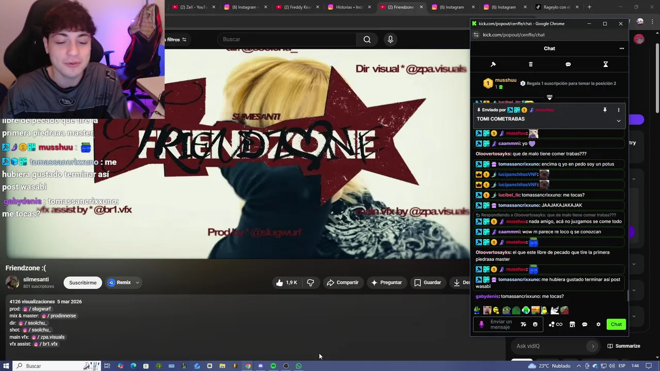Open the zpa.visuals link in description
Image resolution: width=660 pixels, height=371 pixels.
pyautogui.click(x=48, y=337)
